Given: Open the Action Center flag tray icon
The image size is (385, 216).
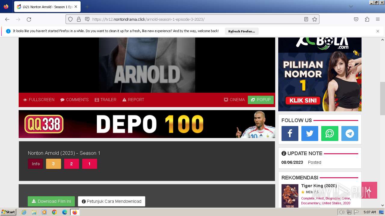Looking at the screenshot, I should click(356, 212).
